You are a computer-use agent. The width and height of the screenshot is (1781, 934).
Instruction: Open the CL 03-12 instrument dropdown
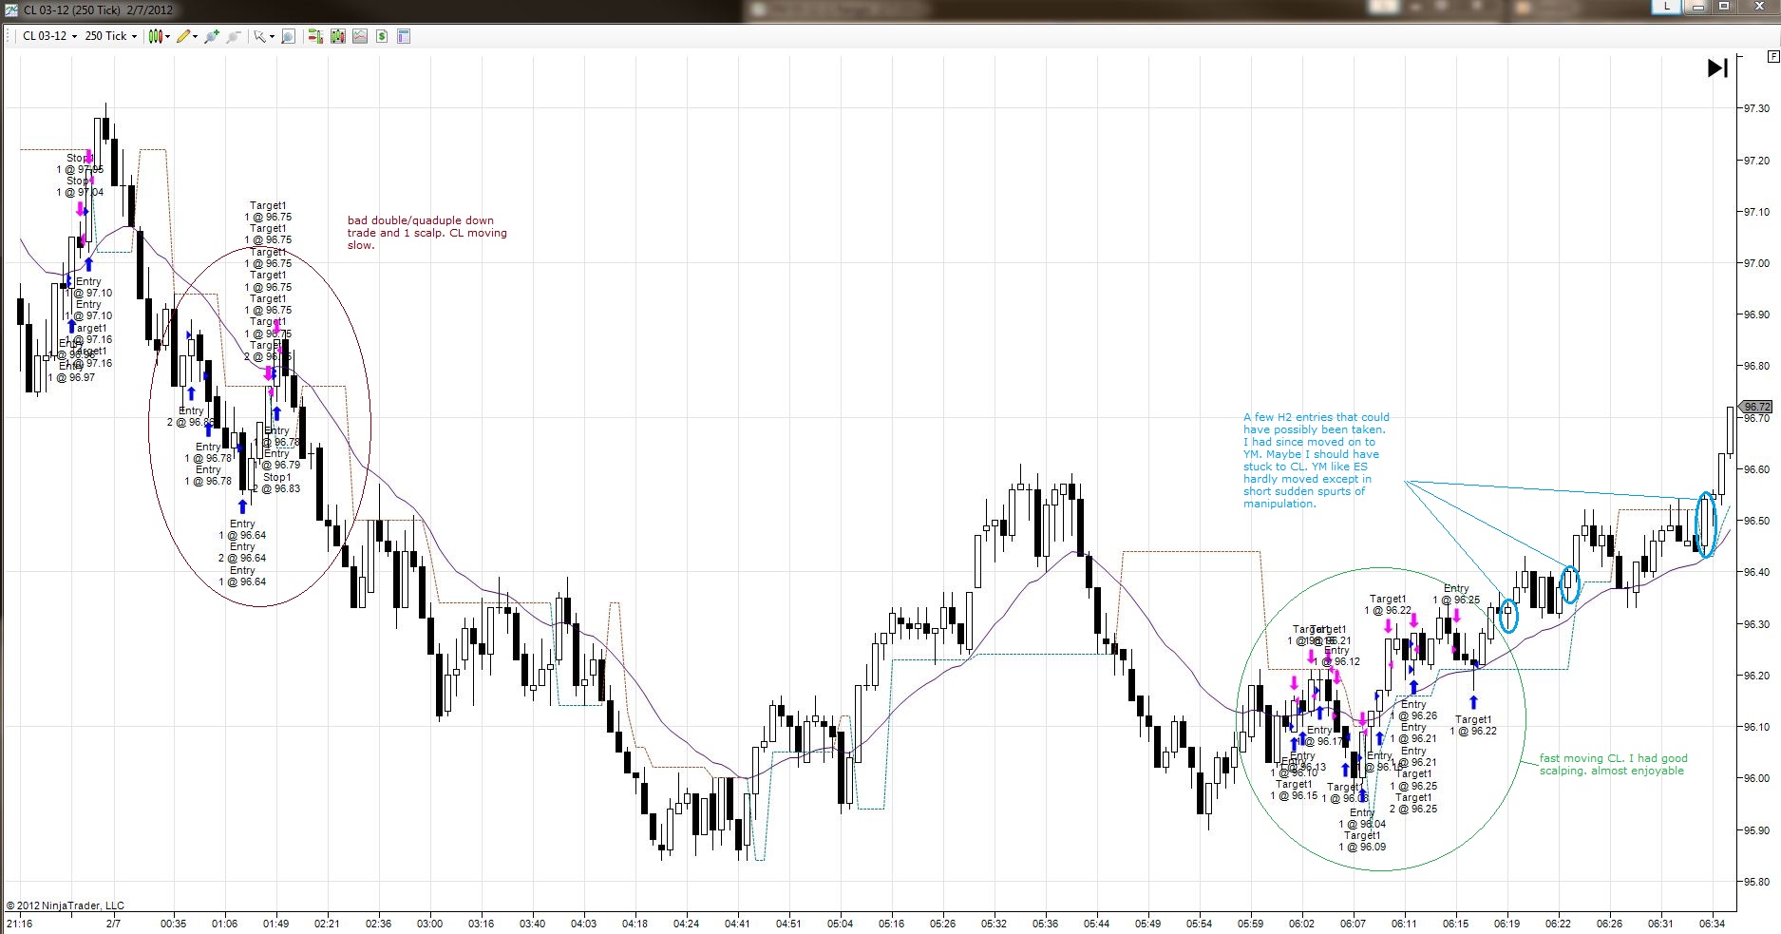click(49, 36)
